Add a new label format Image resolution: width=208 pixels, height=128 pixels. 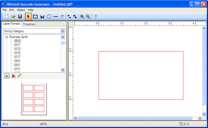coord(7,76)
